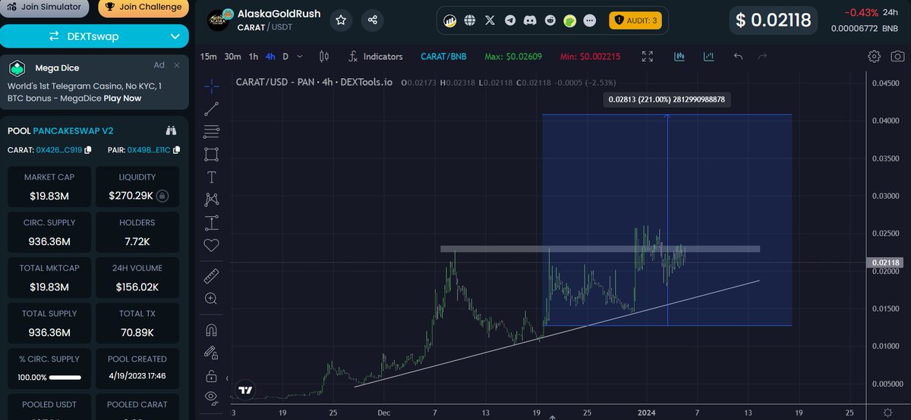The height and width of the screenshot is (420, 911).
Task: Click the TOTAL TX 70.89K card
Action: tap(137, 324)
